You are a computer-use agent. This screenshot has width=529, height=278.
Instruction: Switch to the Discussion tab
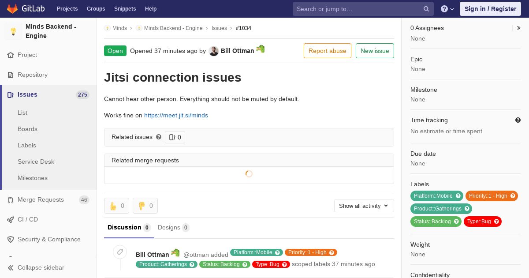tap(129, 228)
